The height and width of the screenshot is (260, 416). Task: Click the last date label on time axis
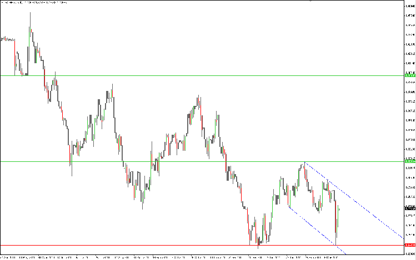coord(332,257)
